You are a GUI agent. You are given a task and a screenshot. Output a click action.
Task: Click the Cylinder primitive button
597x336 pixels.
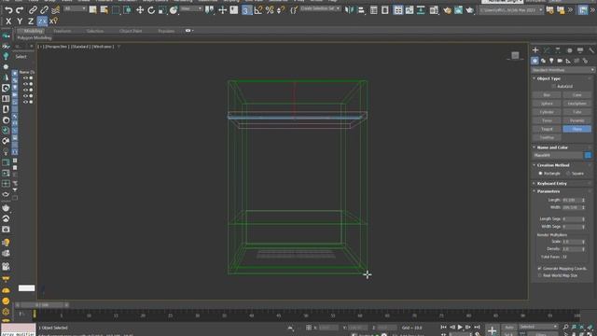click(547, 112)
